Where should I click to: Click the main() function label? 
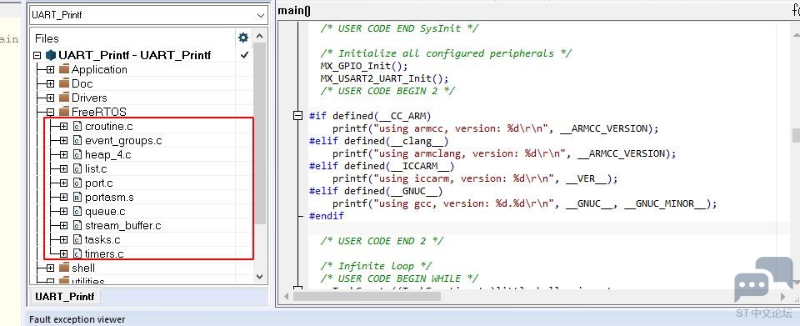294,10
